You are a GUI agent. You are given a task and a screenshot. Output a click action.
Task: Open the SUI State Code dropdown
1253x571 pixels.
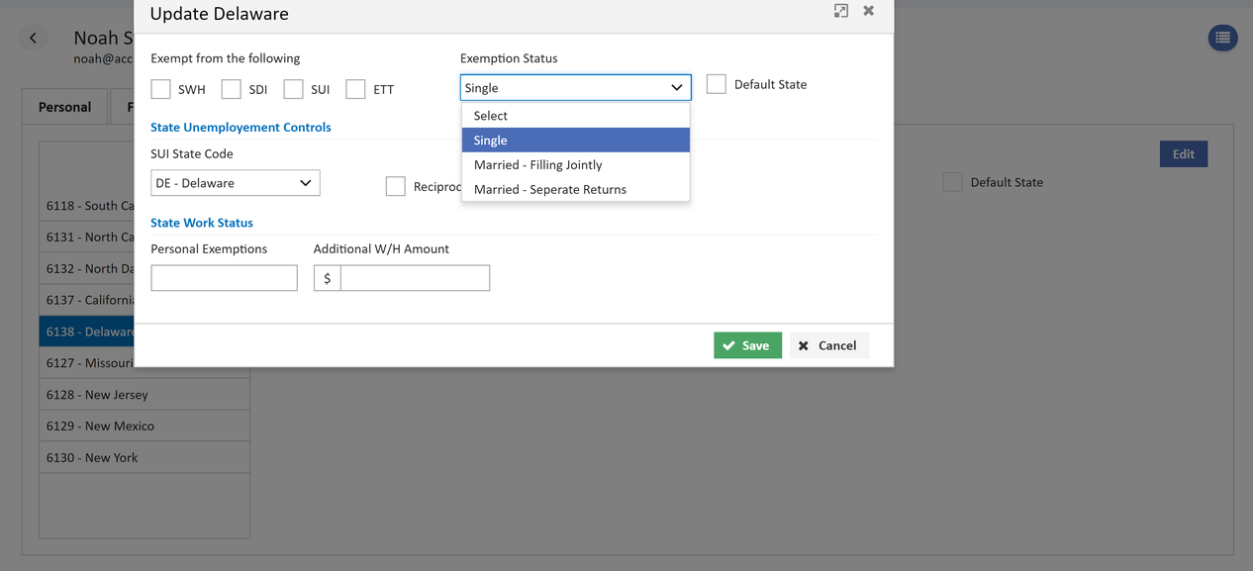click(x=236, y=183)
